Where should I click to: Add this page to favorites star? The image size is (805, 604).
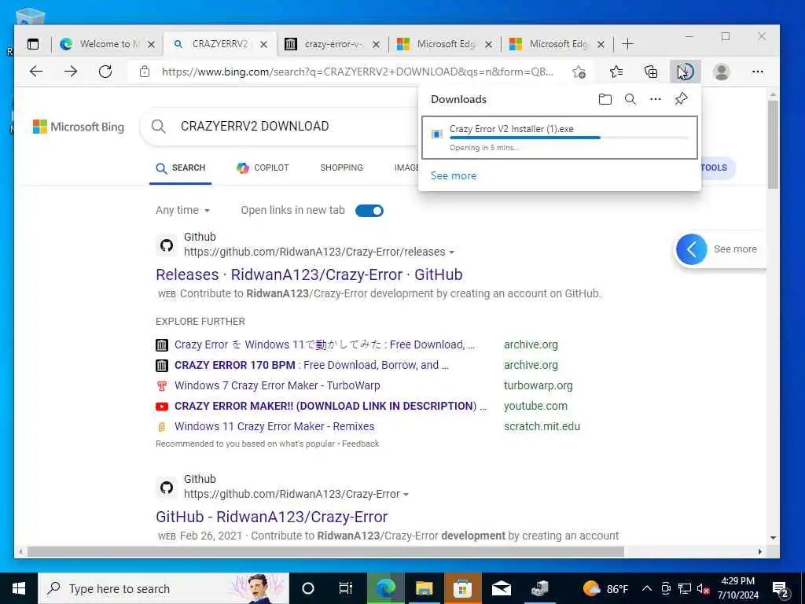click(579, 72)
